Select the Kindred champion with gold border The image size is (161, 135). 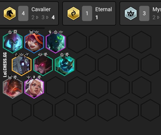point(21,65)
